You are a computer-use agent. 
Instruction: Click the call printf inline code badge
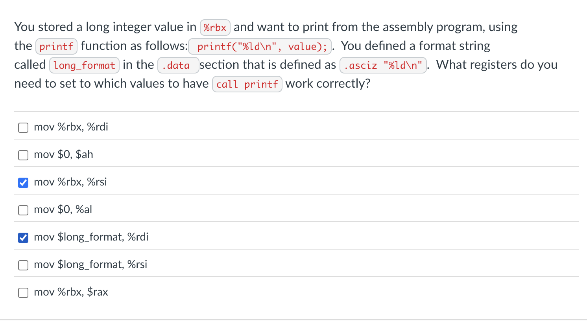[x=247, y=84]
